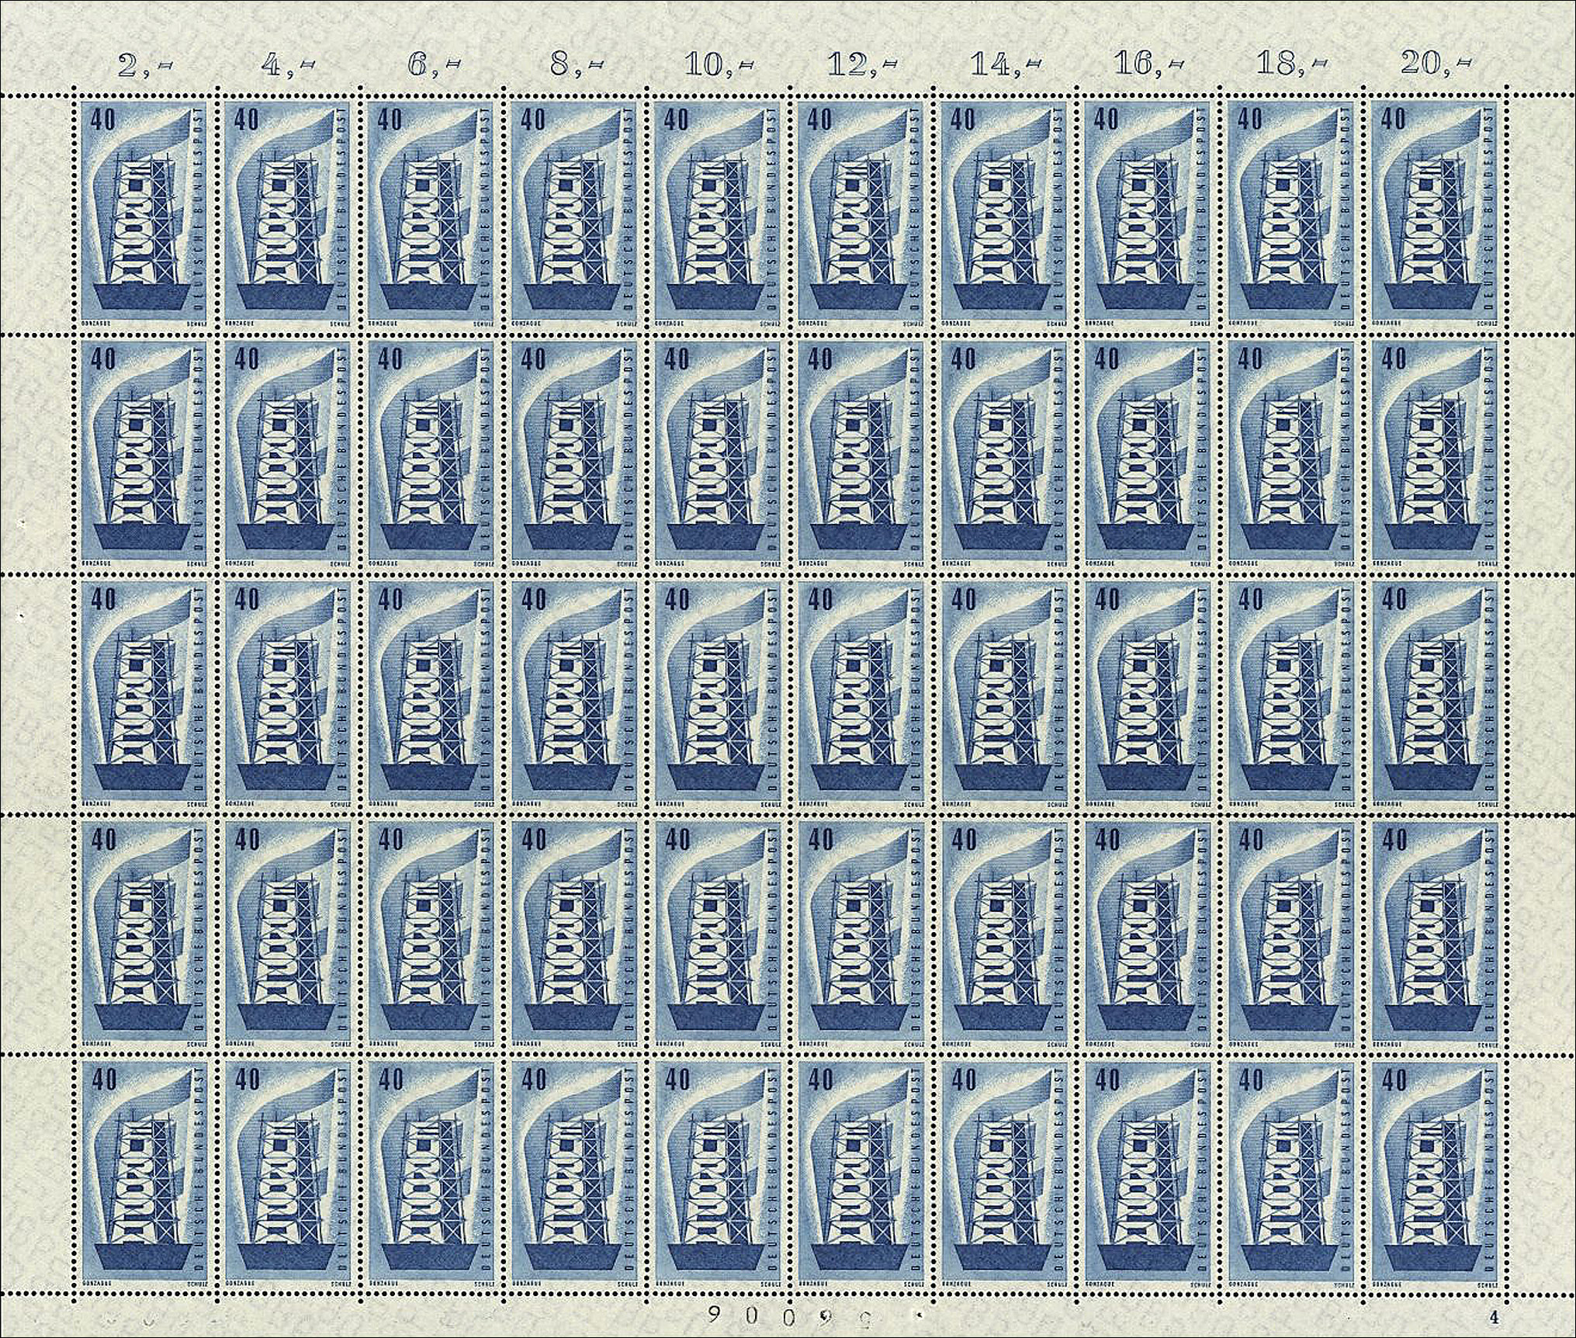Click the '20,-' margin value
Viewport: 1576px width, 1338px height.
[x=1436, y=64]
